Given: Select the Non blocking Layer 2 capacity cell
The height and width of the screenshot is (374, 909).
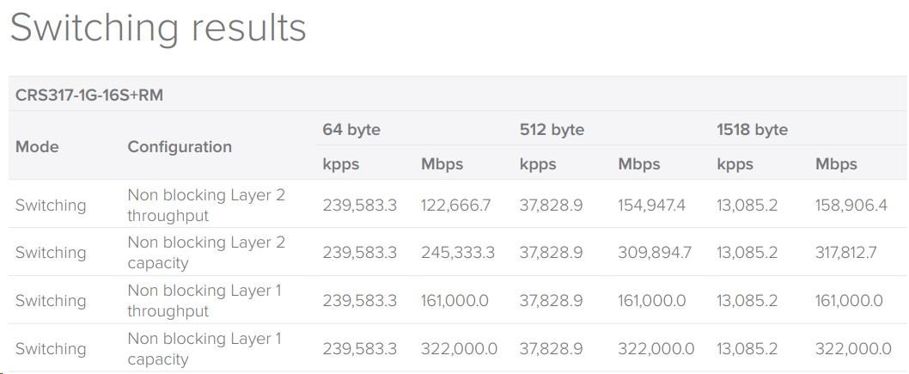Looking at the screenshot, I should 206,253.
